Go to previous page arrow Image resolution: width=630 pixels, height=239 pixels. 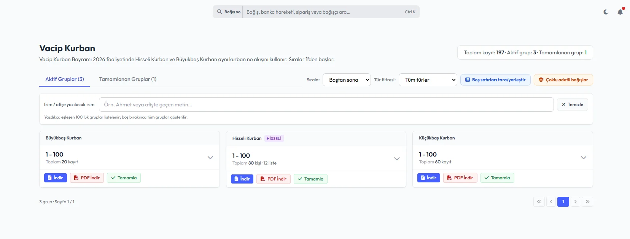(551, 202)
